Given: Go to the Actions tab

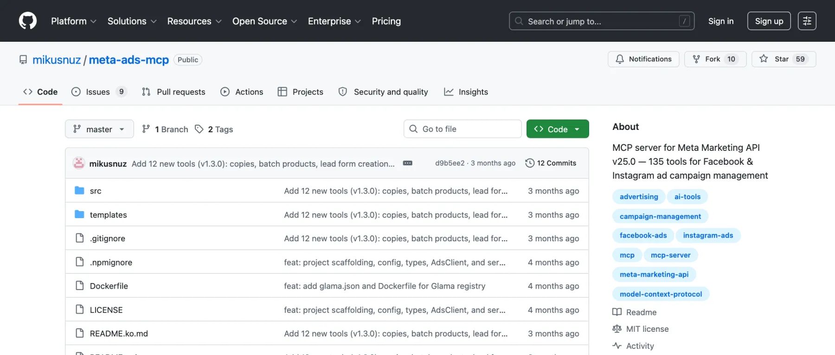Looking at the screenshot, I should point(242,92).
